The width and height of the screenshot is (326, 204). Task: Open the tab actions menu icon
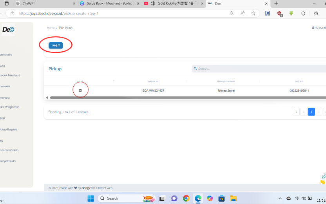(7, 3)
